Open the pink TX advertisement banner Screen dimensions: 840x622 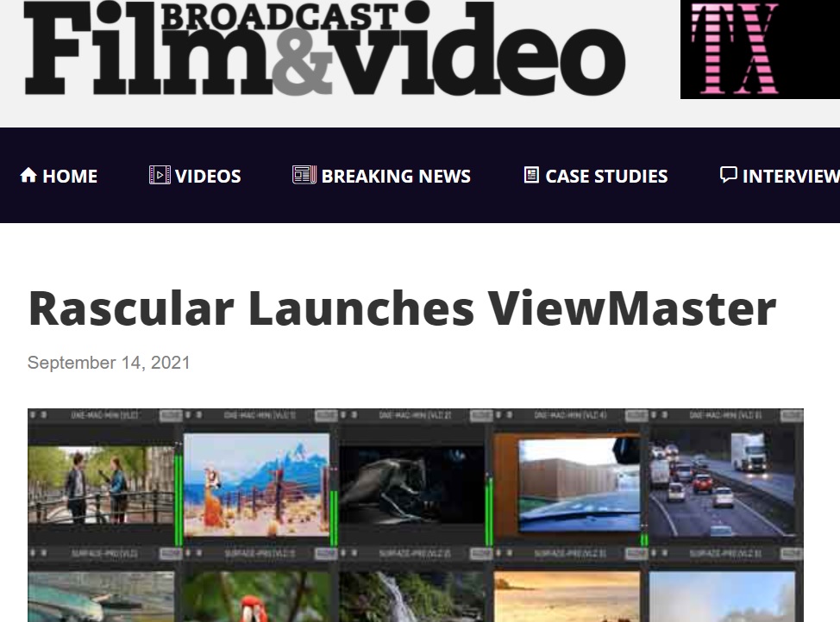(759, 49)
